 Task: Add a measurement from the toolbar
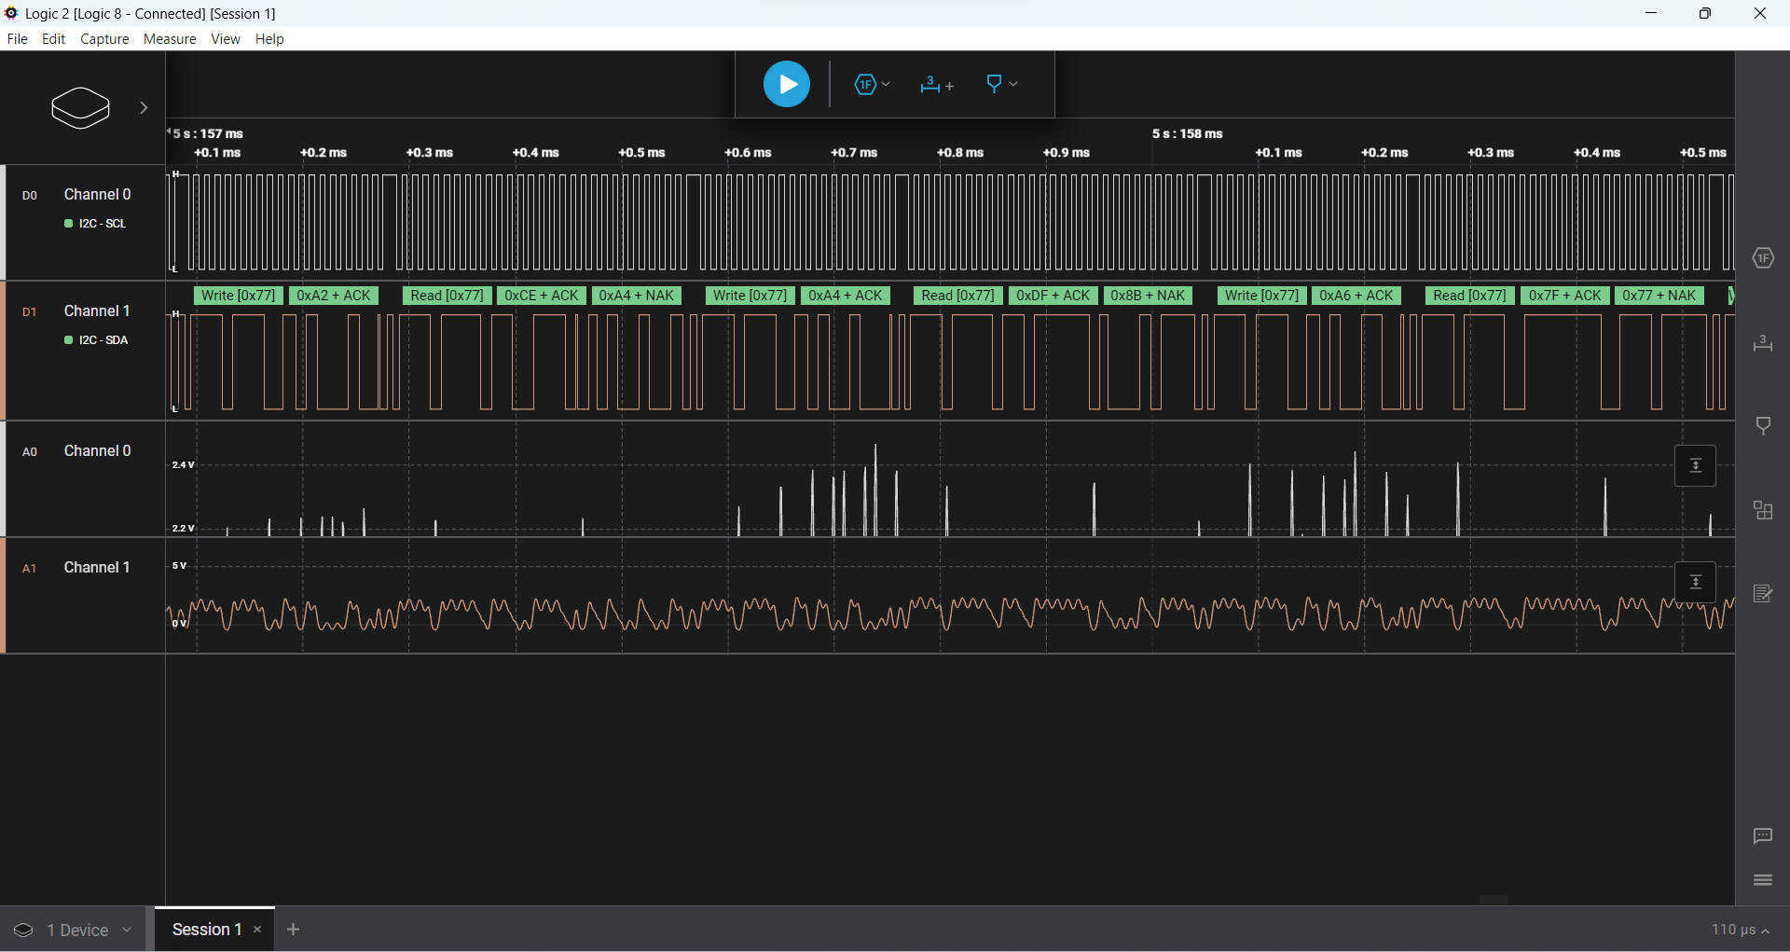coord(936,85)
